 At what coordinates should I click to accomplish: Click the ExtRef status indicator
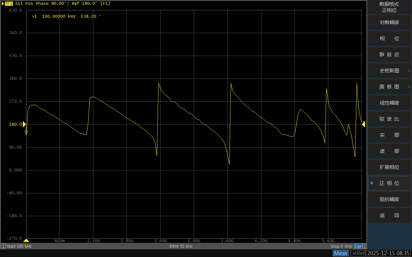click(357, 253)
